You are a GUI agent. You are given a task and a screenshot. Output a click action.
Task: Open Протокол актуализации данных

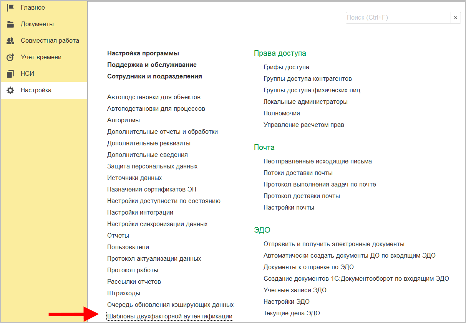coord(154,258)
